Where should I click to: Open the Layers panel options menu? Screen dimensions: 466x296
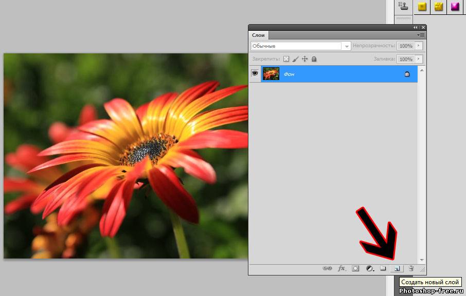421,35
